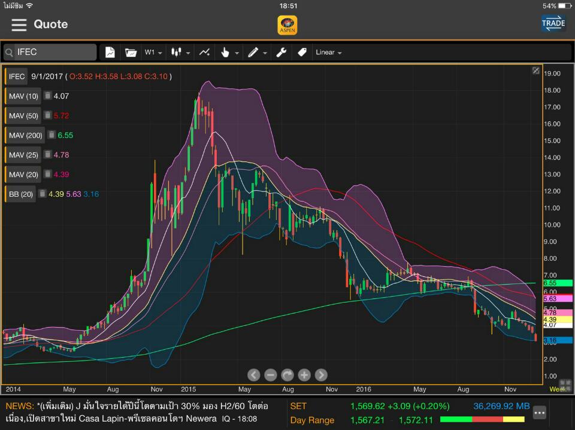The height and width of the screenshot is (430, 575).
Task: Pan chart left with back arrow
Action: pos(254,375)
